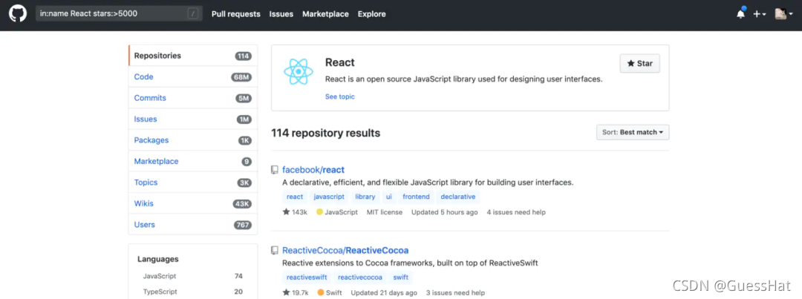This screenshot has height=299, width=802.
Task: Click the Updated 21 days ago text
Action: (x=384, y=293)
